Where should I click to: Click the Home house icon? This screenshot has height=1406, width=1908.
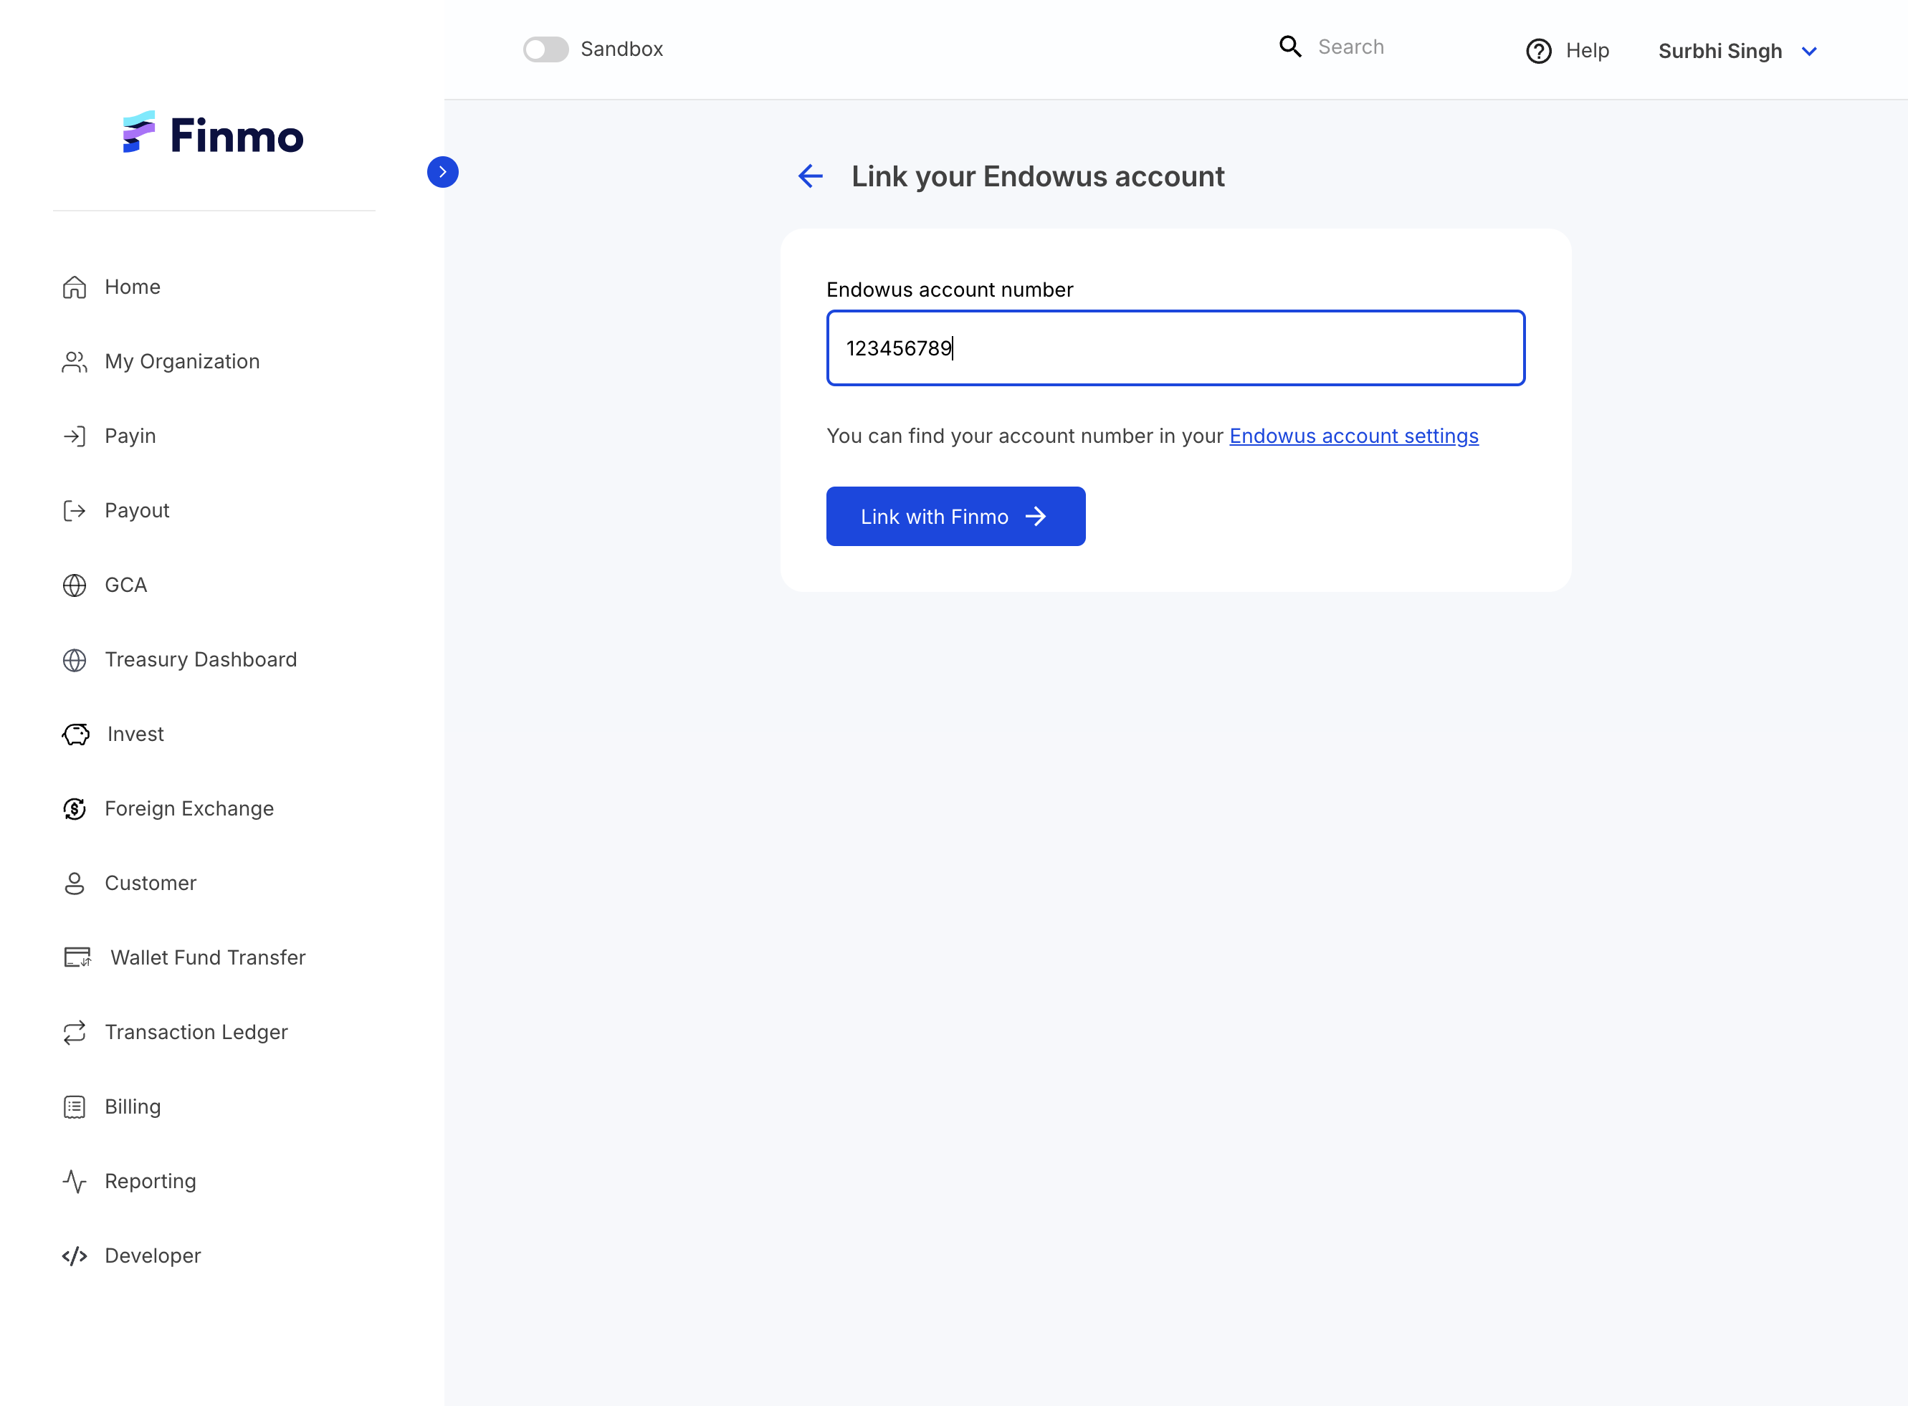pyautogui.click(x=74, y=287)
